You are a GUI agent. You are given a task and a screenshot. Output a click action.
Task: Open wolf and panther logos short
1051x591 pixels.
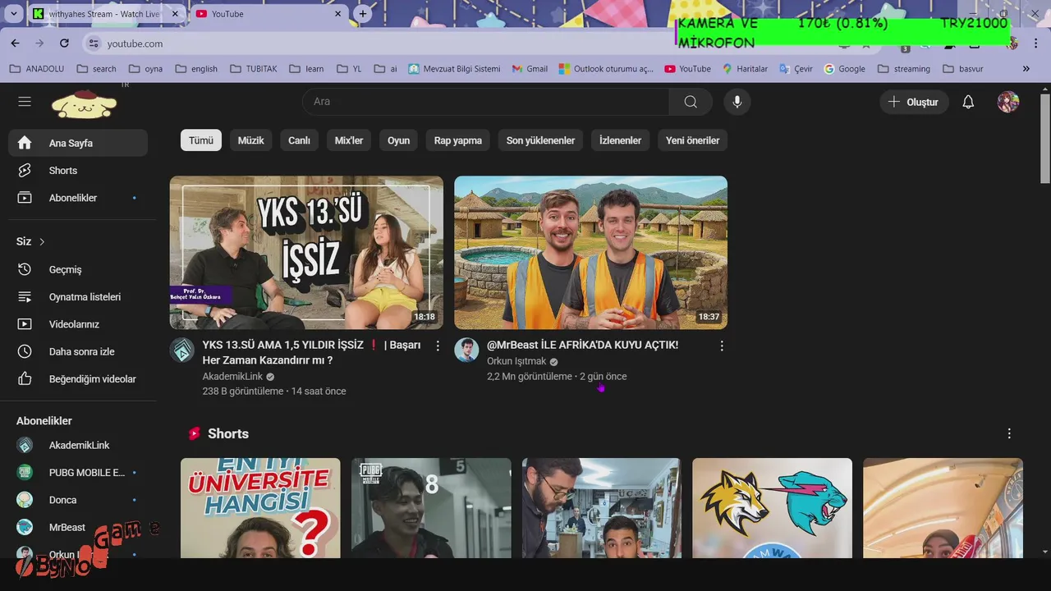click(x=772, y=508)
